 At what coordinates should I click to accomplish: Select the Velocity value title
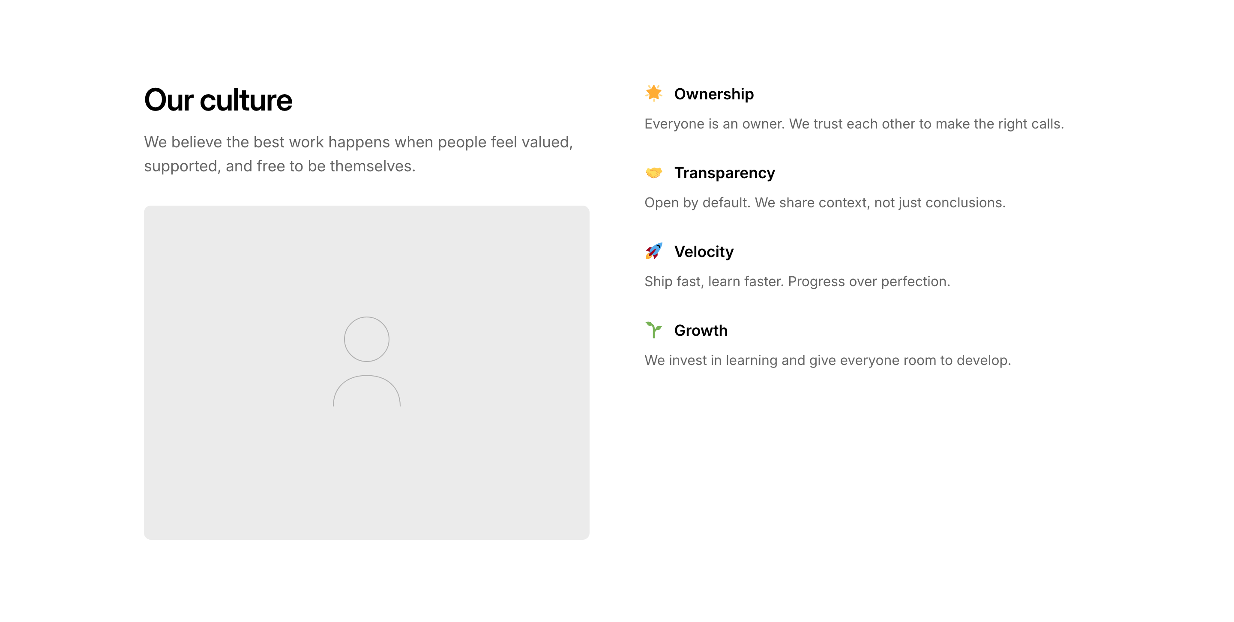click(704, 251)
